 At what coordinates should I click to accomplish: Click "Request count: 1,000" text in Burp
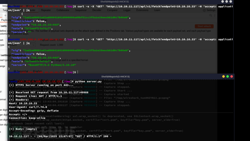[x=51, y=45]
